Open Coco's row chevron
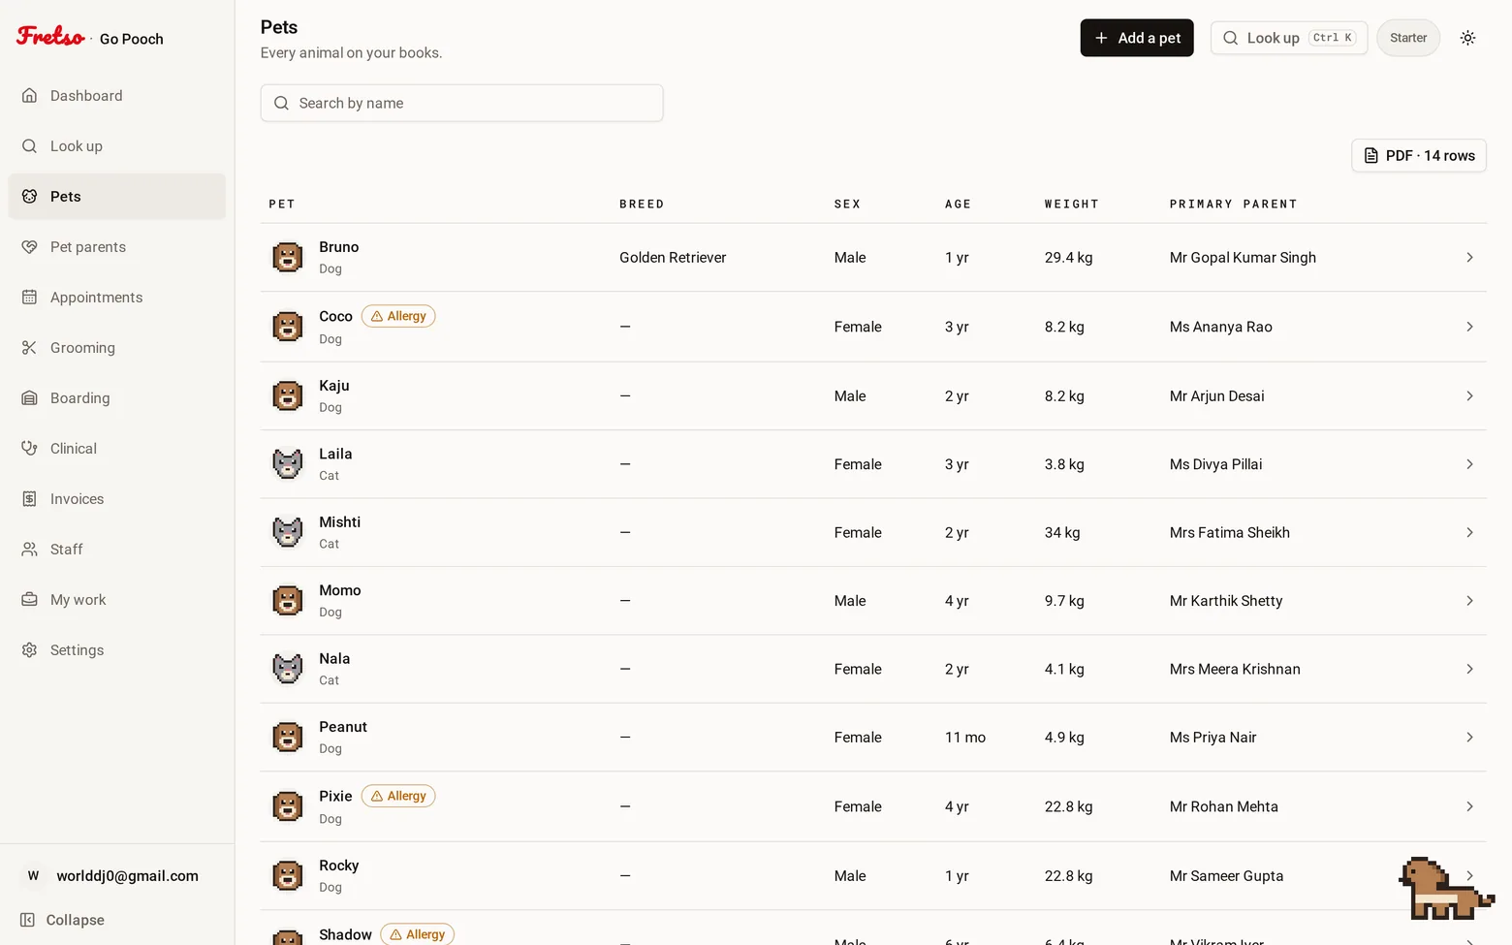Image resolution: width=1512 pixels, height=945 pixels. tap(1469, 327)
